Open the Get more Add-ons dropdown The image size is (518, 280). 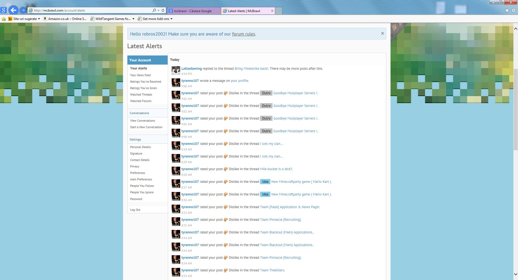tap(171, 19)
